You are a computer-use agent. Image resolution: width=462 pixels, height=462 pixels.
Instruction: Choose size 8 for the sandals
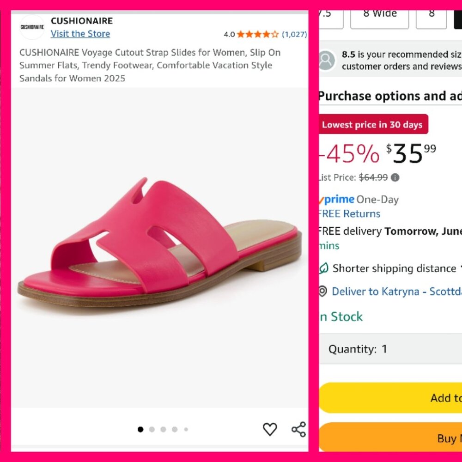(x=431, y=14)
